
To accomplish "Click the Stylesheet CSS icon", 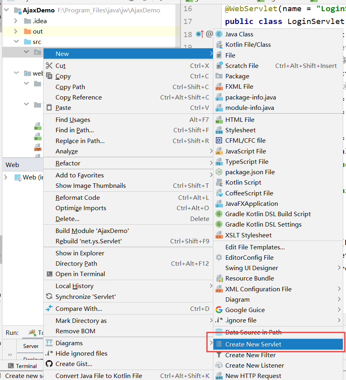I will (x=219, y=130).
